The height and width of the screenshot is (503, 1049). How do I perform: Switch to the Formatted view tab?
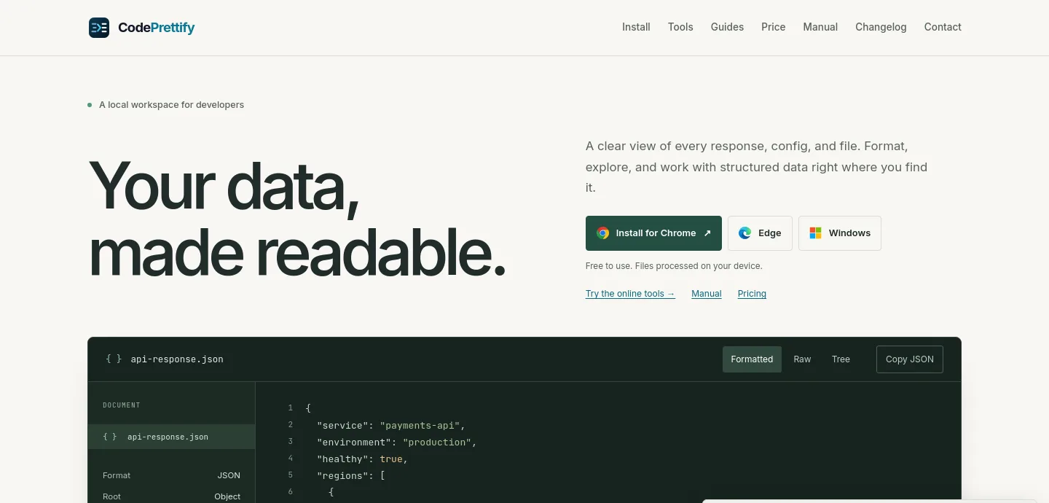coord(752,359)
